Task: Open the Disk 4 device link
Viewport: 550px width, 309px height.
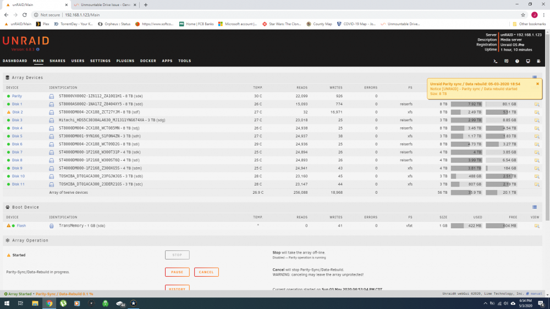Action: click(x=17, y=128)
